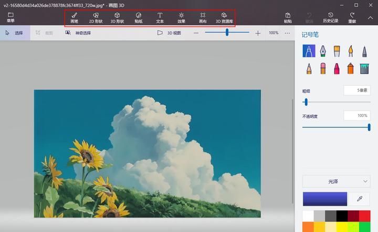Select the 文本 (Text) tool

point(160,18)
